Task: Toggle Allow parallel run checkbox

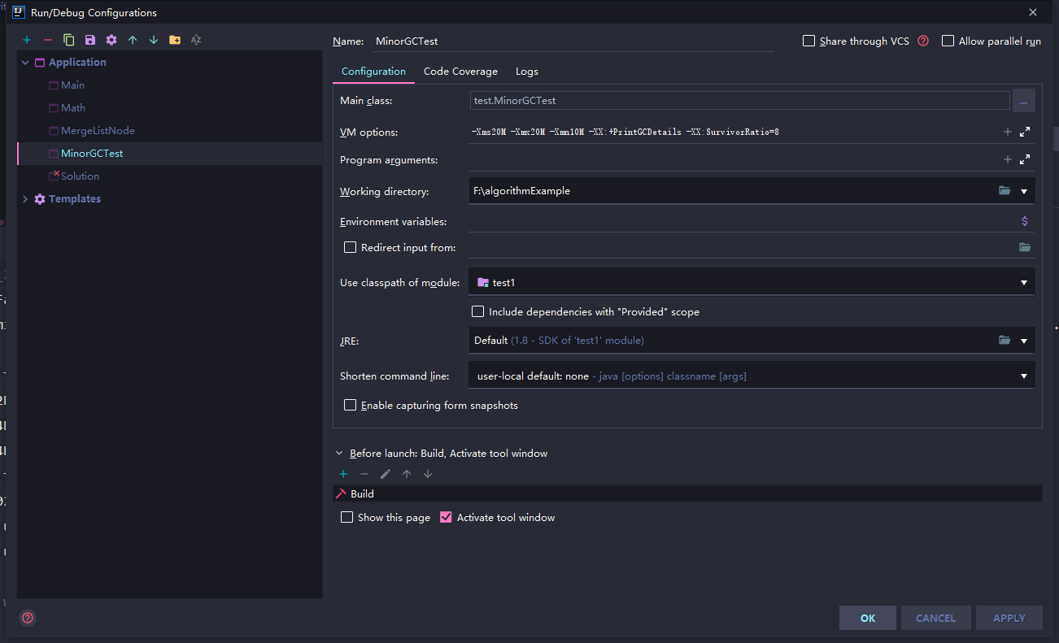Action: [948, 41]
